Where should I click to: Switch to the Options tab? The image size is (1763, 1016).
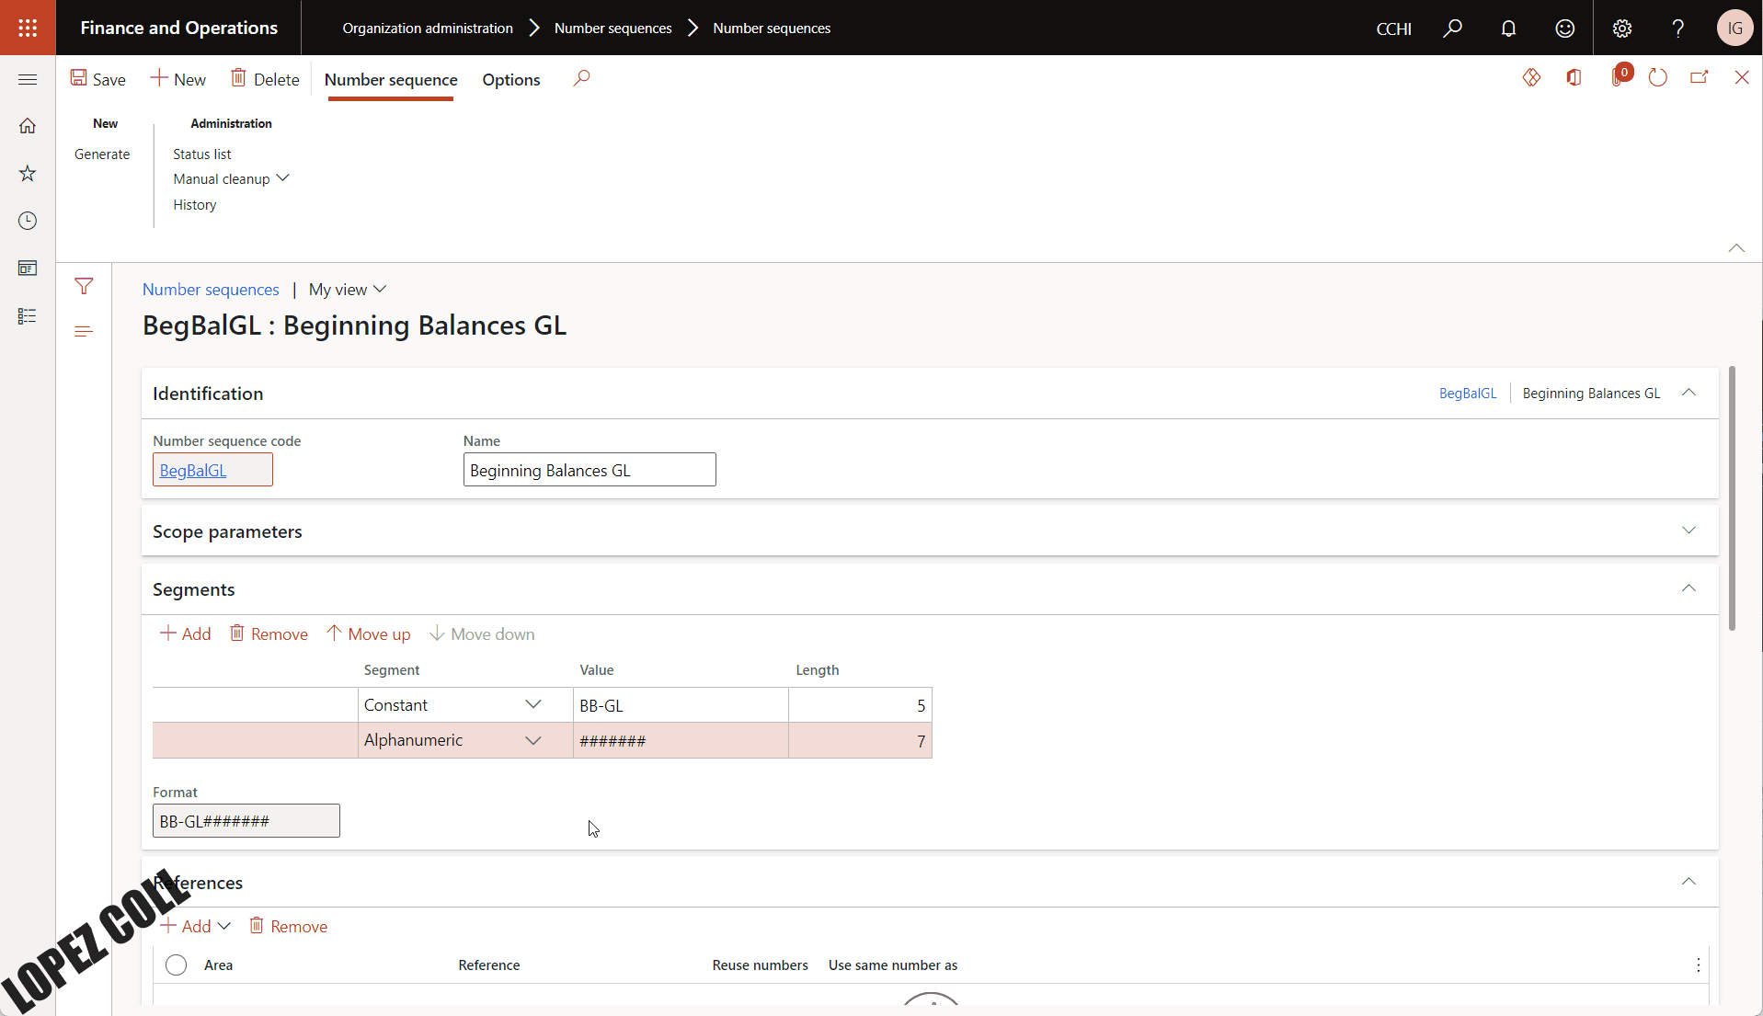tap(510, 80)
